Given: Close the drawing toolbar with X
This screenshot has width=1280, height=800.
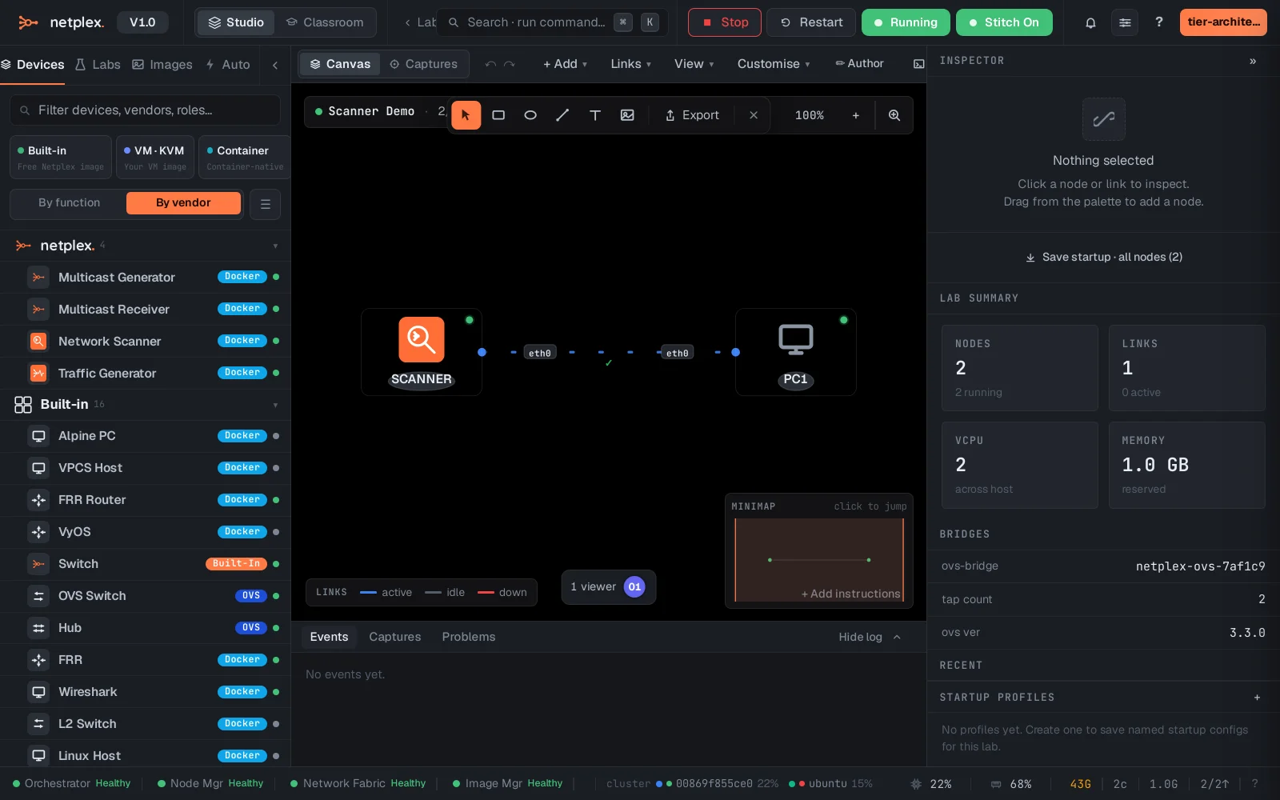Looking at the screenshot, I should pos(754,115).
